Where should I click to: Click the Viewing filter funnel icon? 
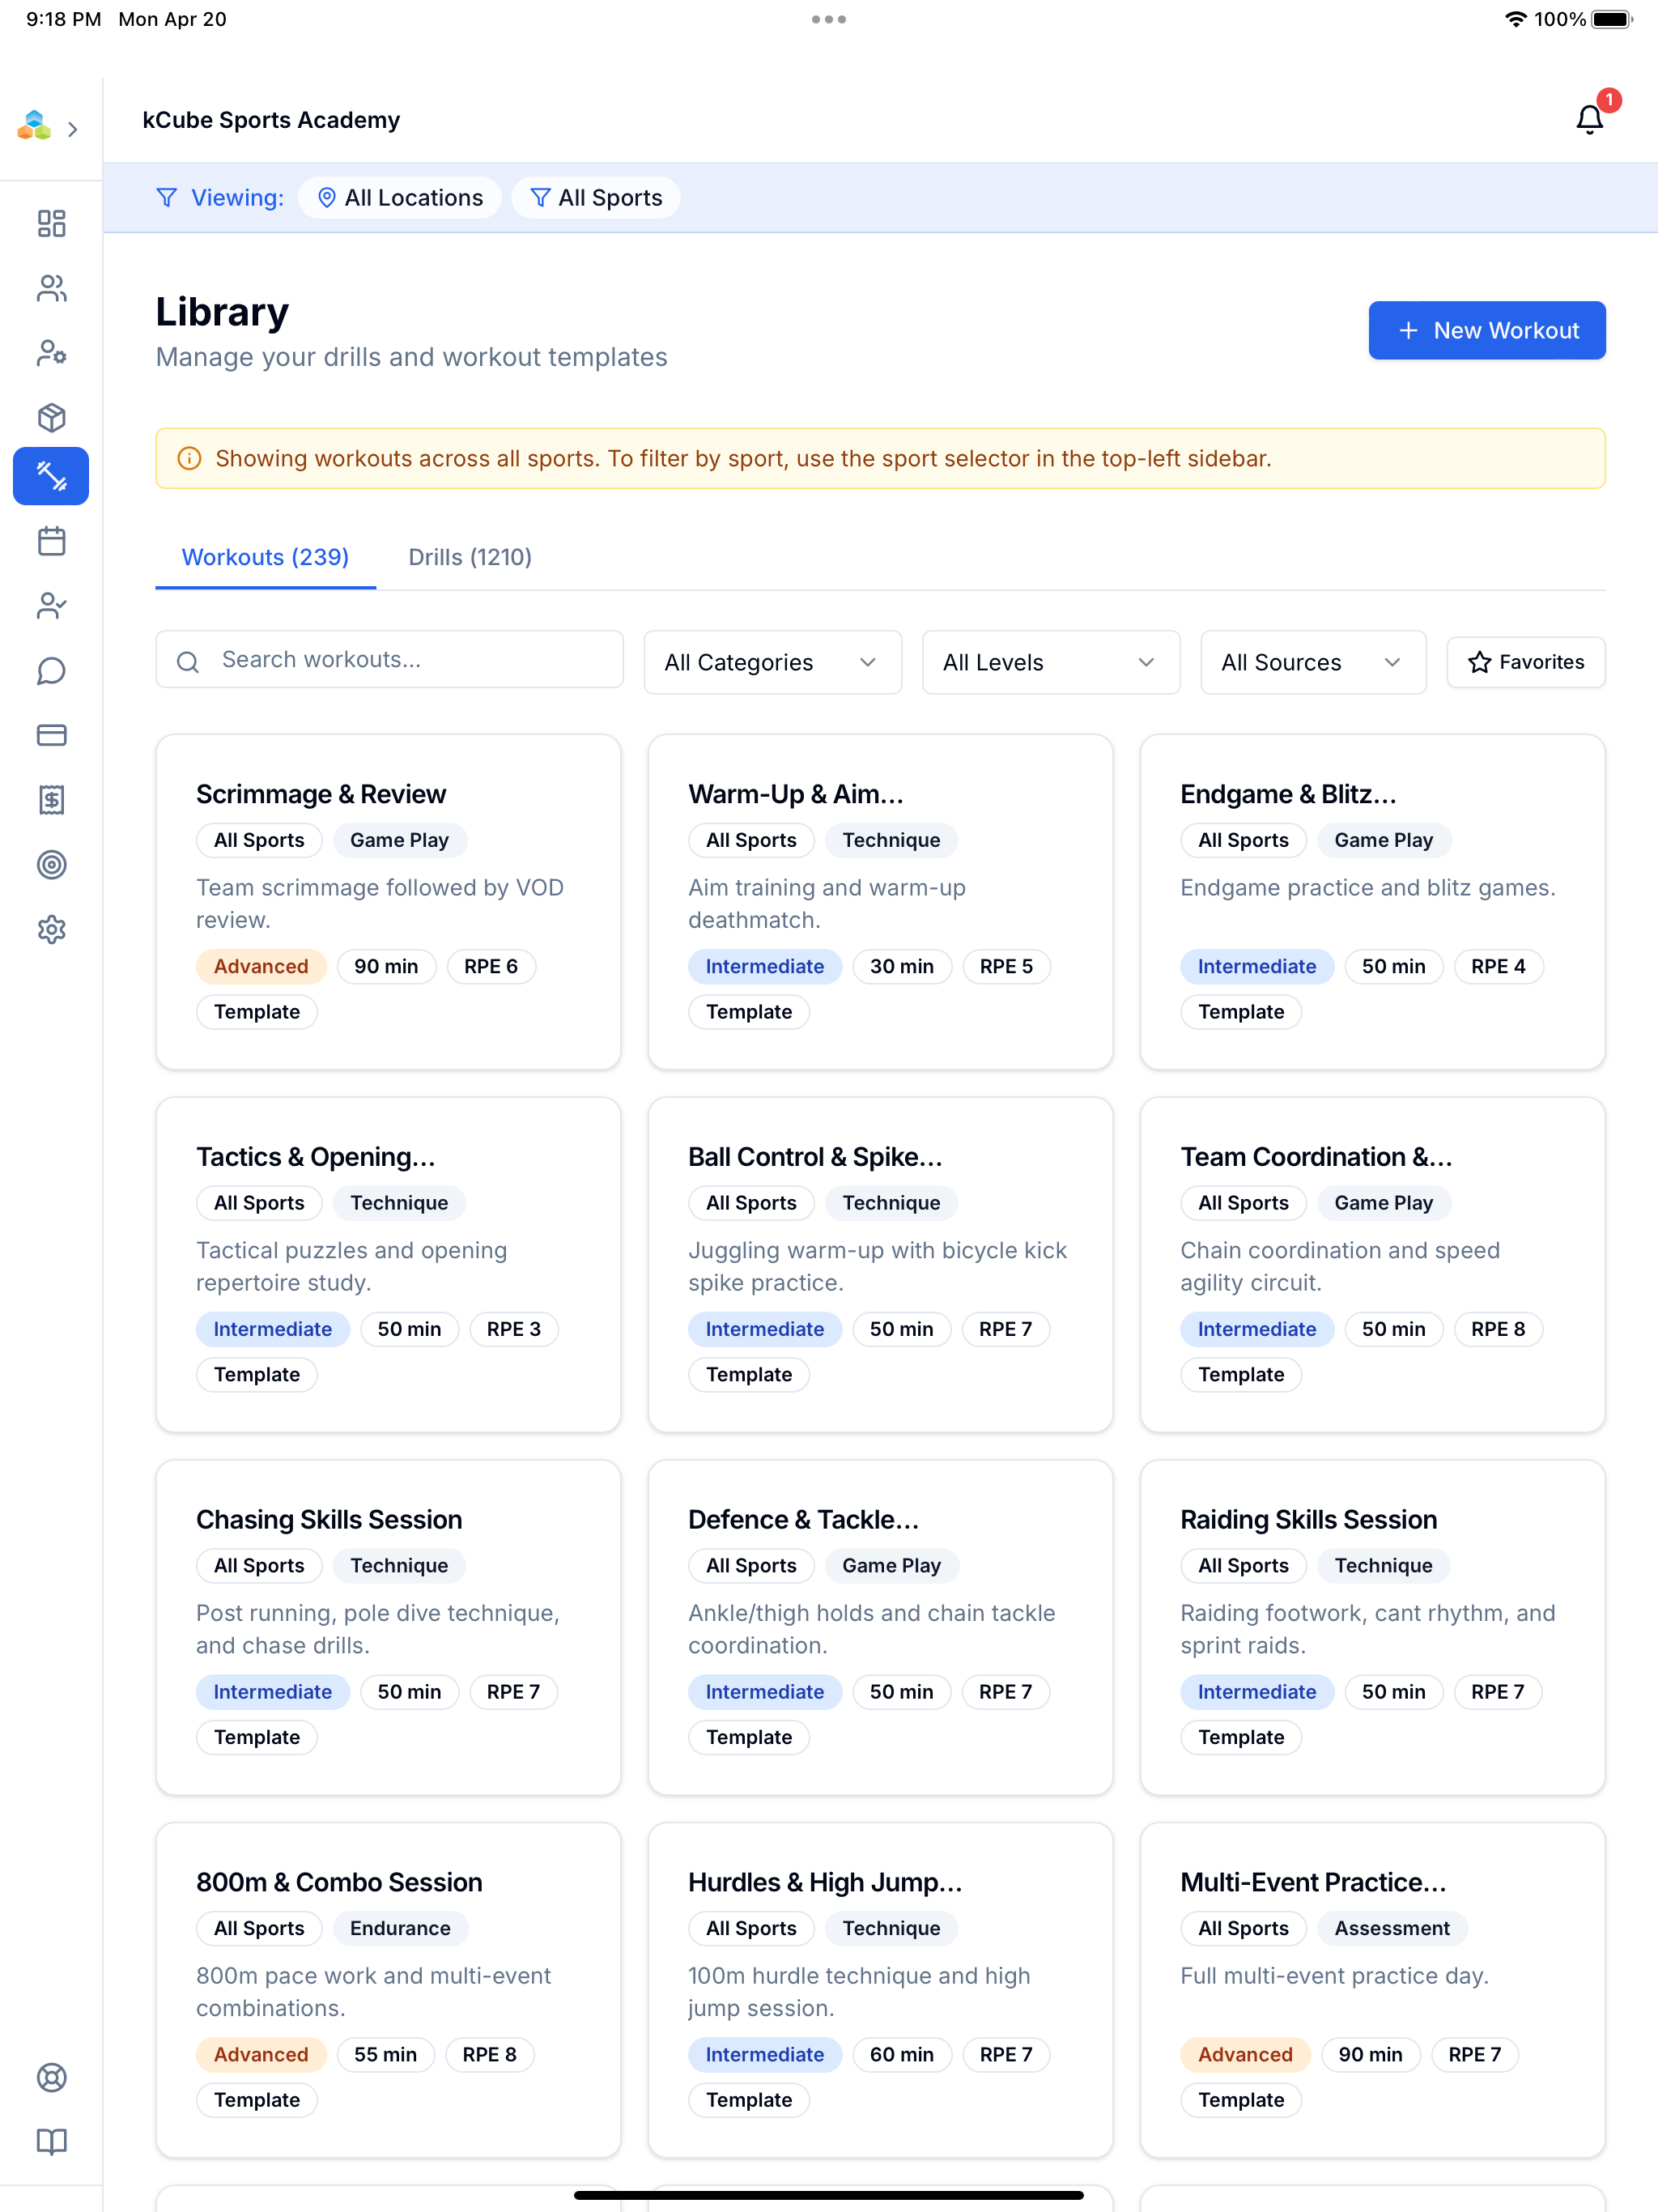pyautogui.click(x=167, y=198)
